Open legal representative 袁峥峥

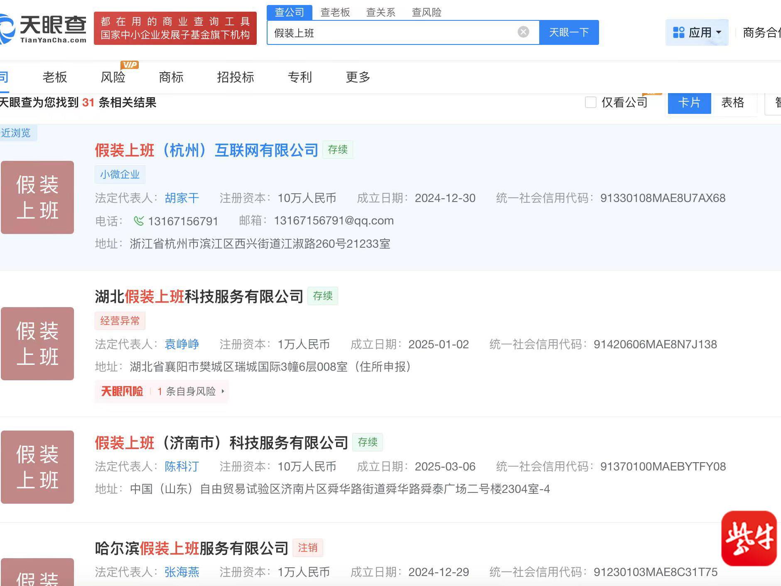pyautogui.click(x=182, y=344)
